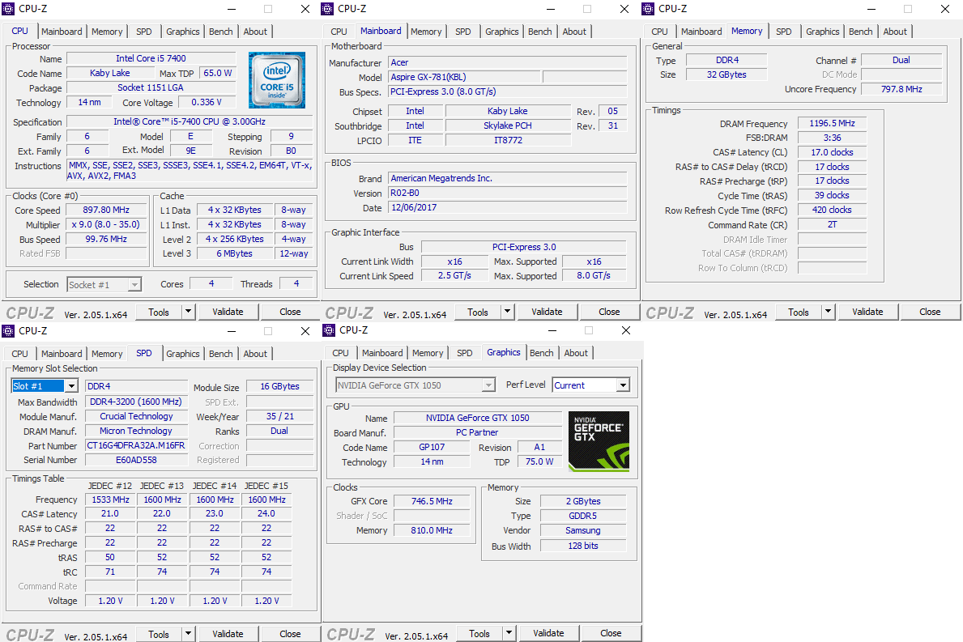963x642 pixels.
Task: Open Tools dropdown arrow in SPD window
Action: click(x=189, y=634)
